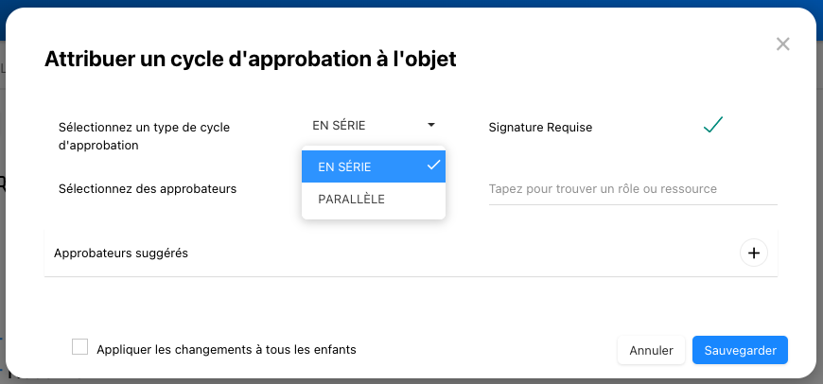Click the 'Appliquer les changements à tous les enfants' label
Viewport: 823px width, 384px height.
coord(226,349)
